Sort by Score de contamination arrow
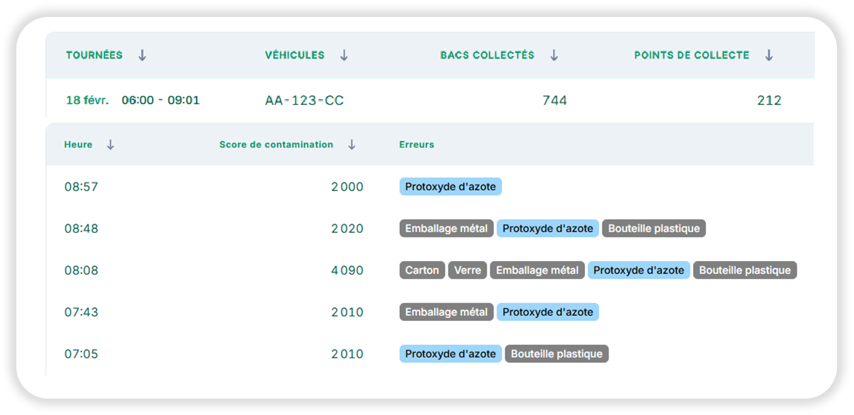 pos(352,145)
